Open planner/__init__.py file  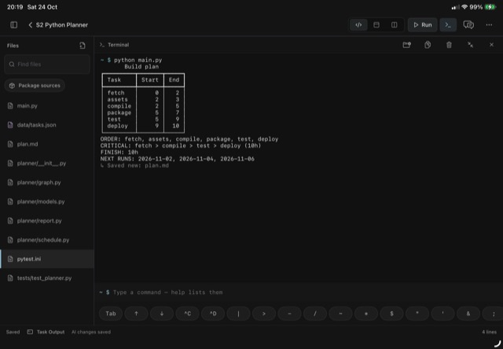(x=47, y=163)
